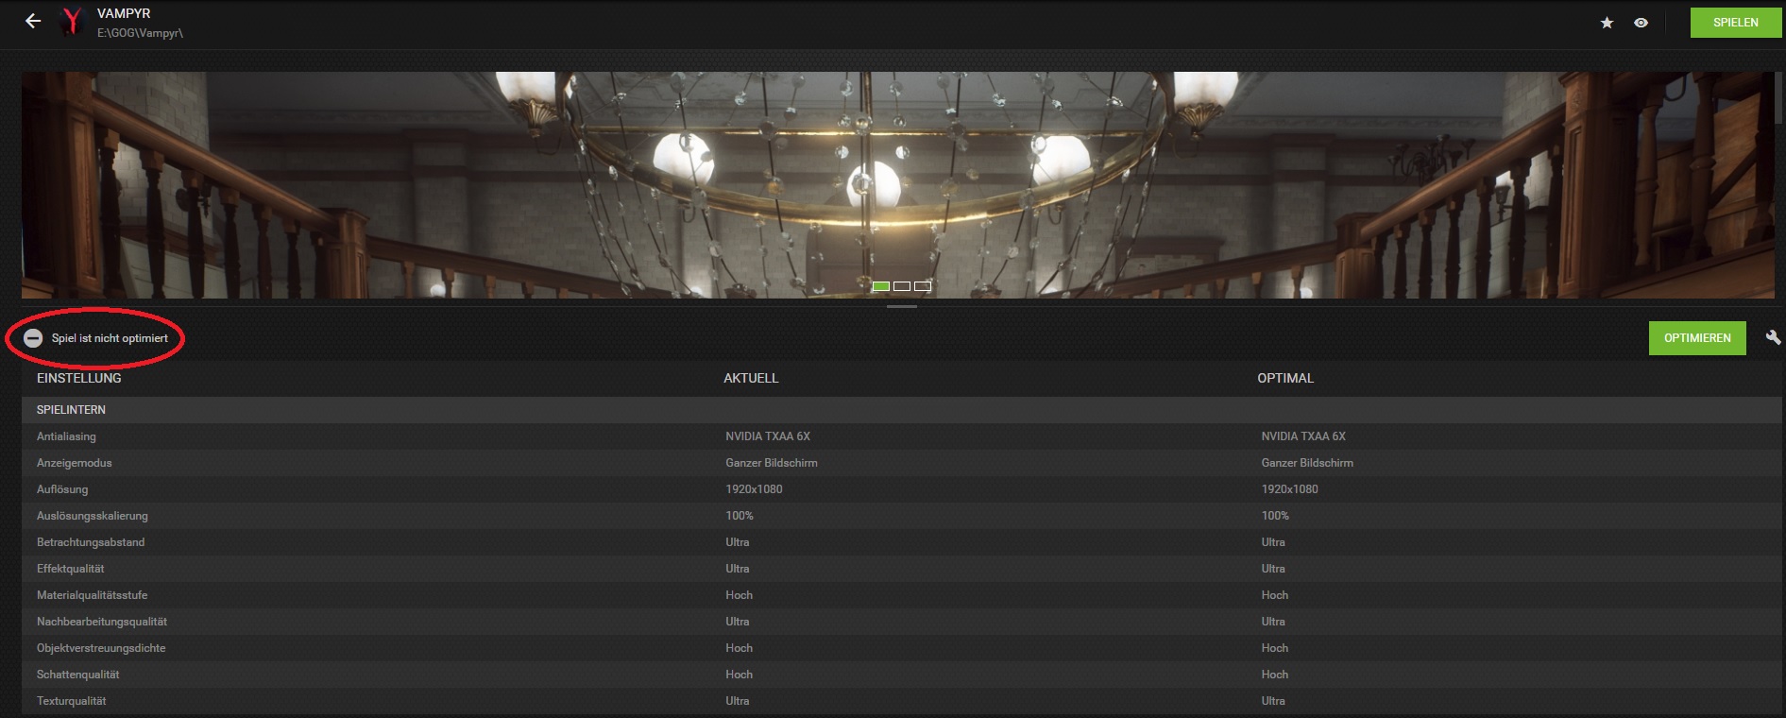Select the Auslösungsskalierung setting row
This screenshot has width=1786, height=718.
pos(901,516)
